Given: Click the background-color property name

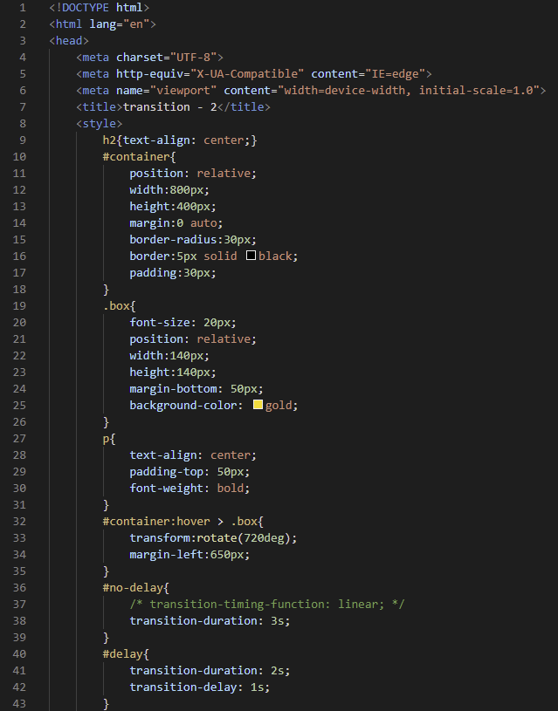Looking at the screenshot, I should pyautogui.click(x=183, y=406).
